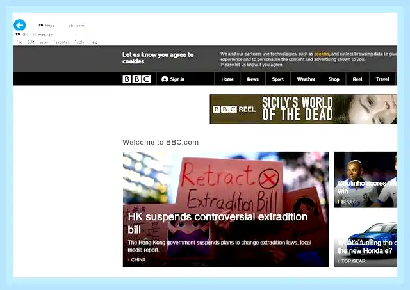Click the yellow cookies link
This screenshot has height=290, width=410.
coord(322,54)
